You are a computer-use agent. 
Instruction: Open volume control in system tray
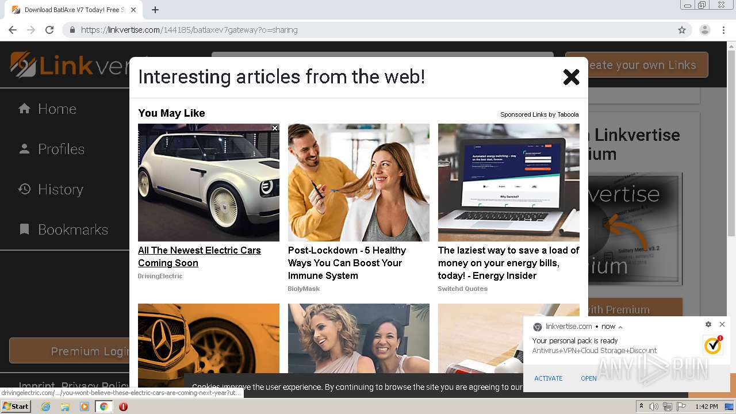coord(654,407)
